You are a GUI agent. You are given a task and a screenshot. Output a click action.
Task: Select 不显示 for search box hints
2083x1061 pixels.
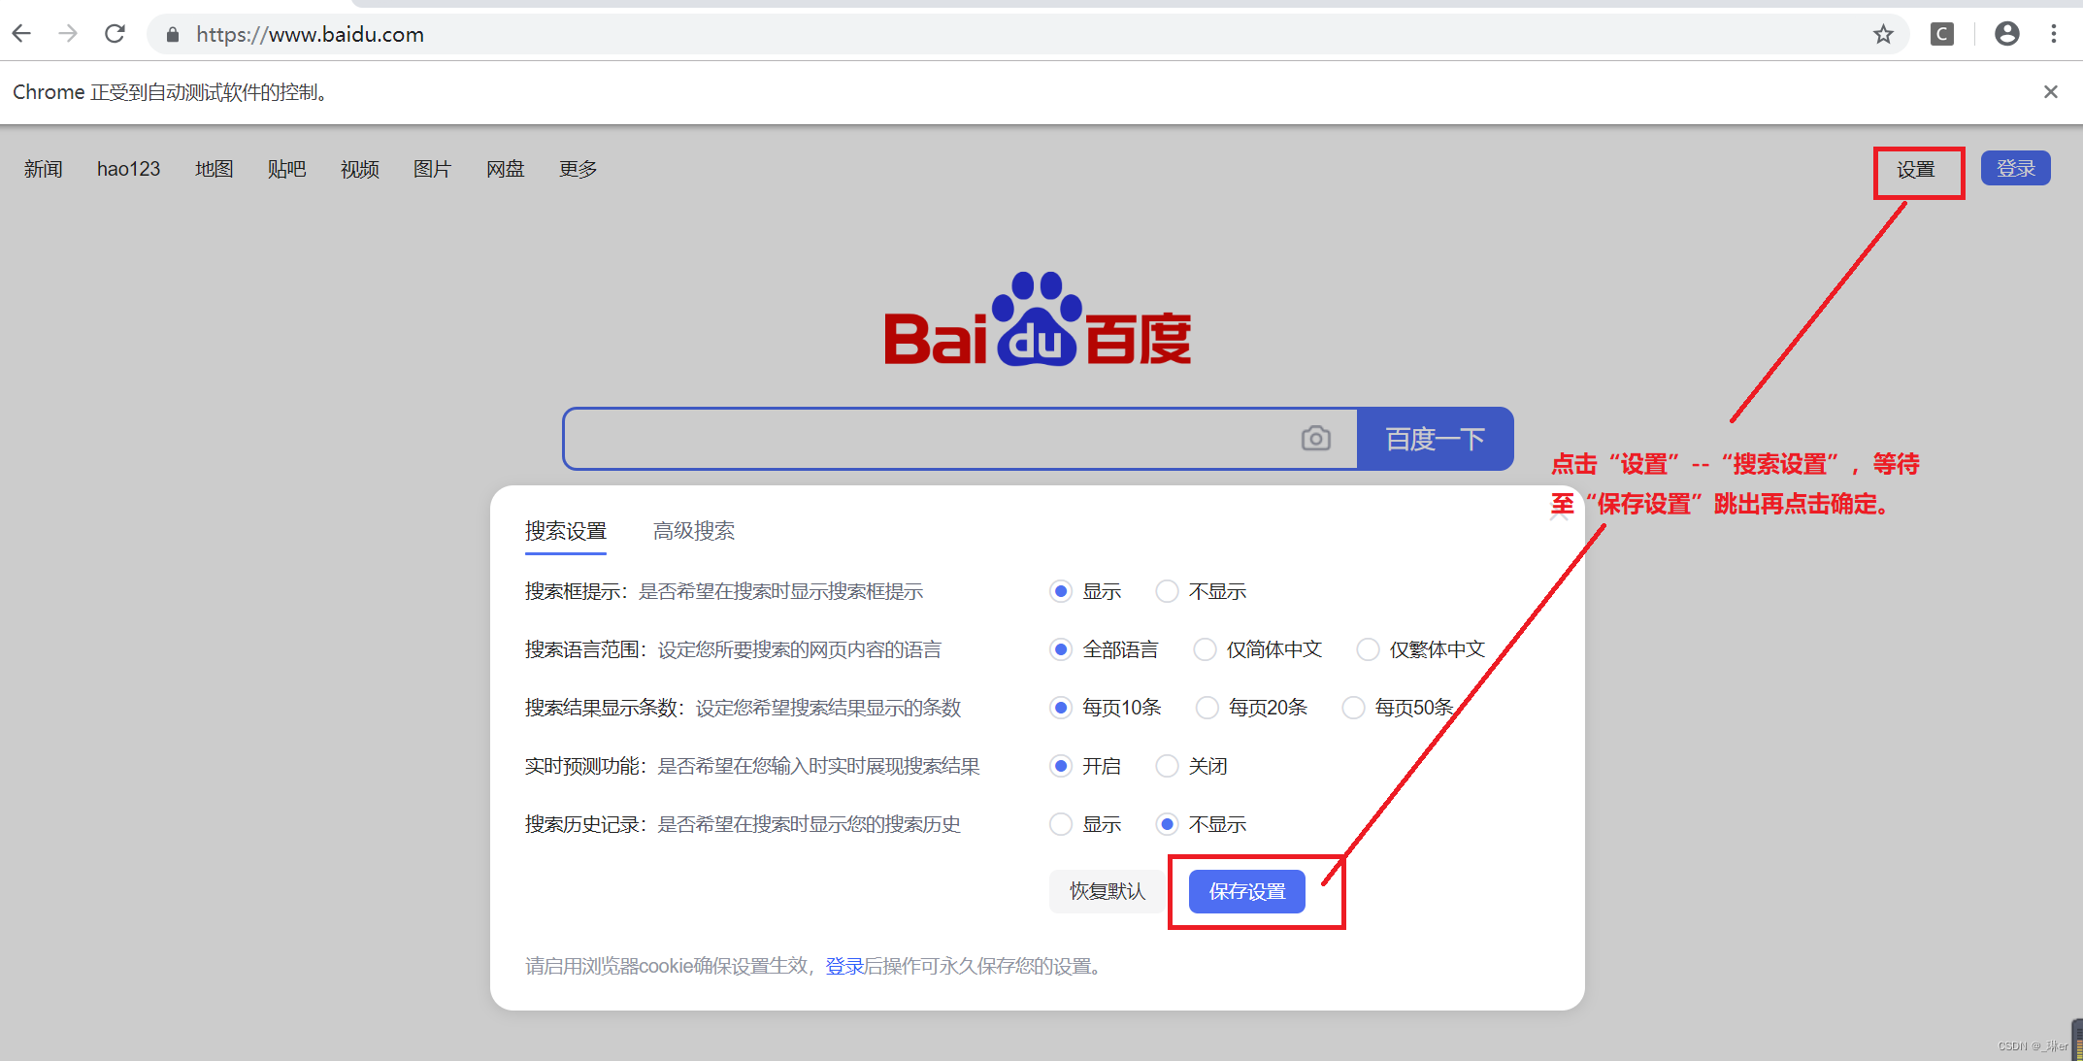click(1167, 591)
